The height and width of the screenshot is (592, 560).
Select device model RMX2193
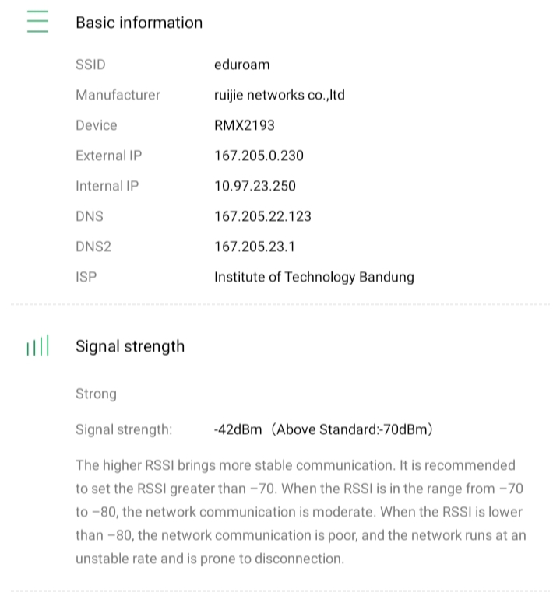[x=244, y=125]
